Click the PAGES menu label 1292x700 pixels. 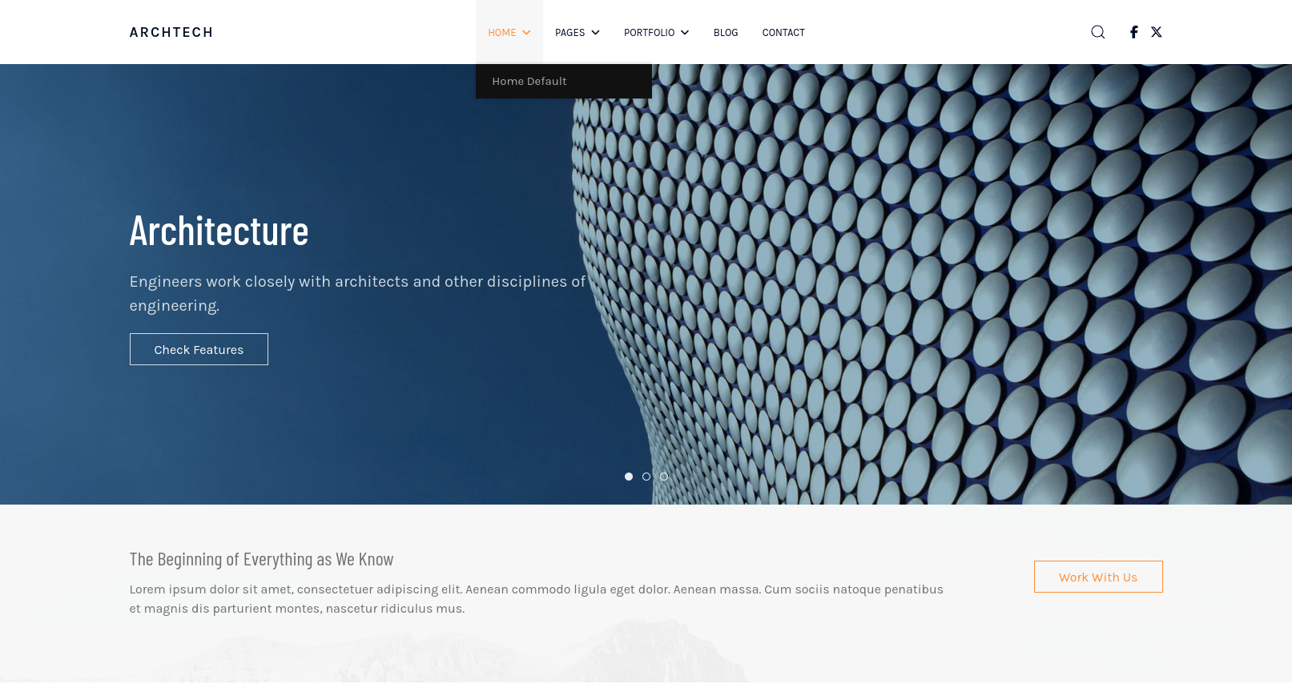[570, 33]
